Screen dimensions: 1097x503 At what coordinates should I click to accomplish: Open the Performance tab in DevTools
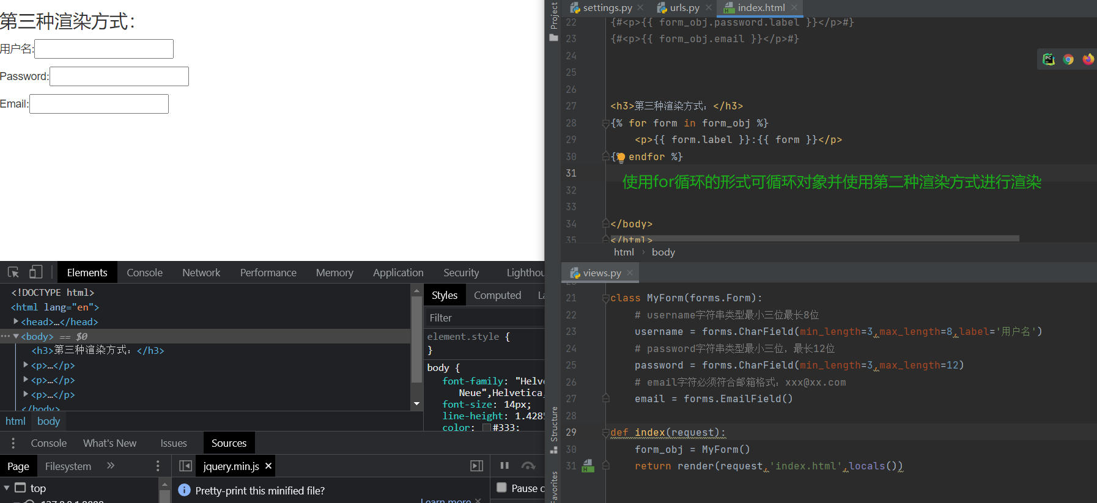(x=268, y=273)
